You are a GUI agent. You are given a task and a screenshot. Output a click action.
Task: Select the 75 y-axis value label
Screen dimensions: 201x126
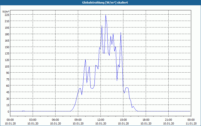[8, 79]
